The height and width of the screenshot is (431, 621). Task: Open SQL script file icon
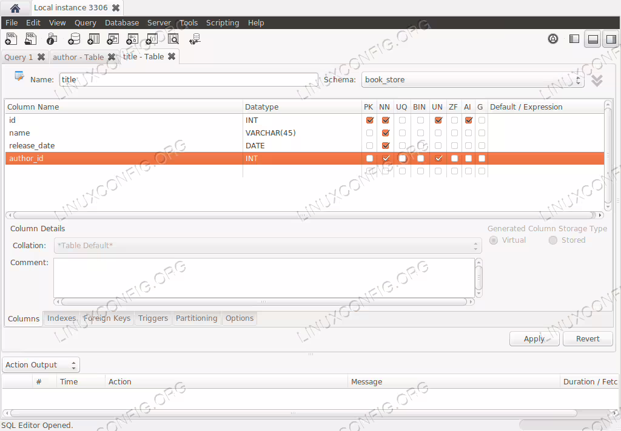[30, 39]
